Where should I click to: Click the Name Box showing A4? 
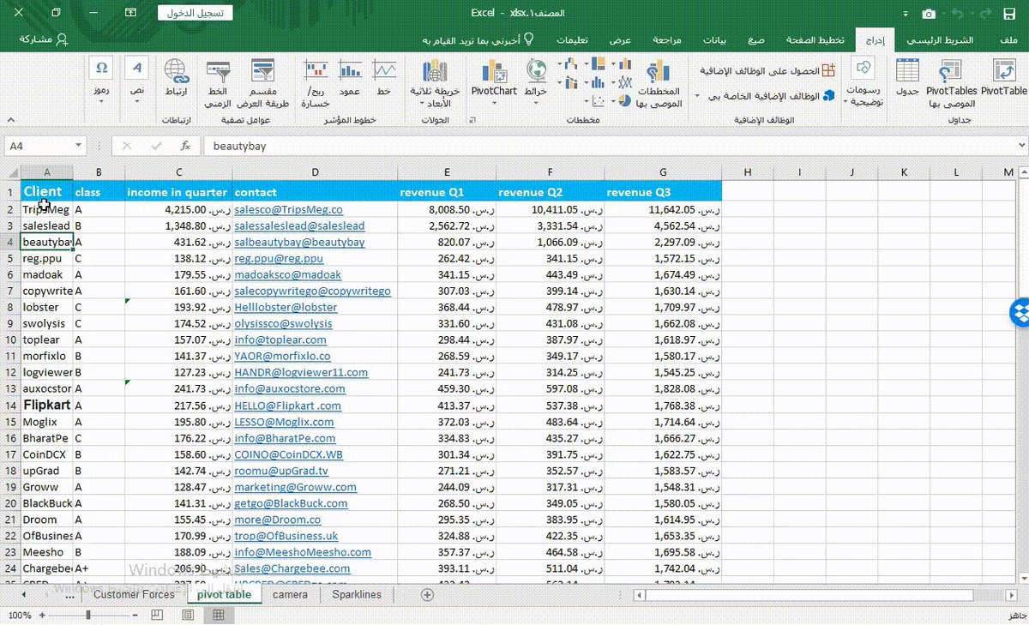coord(39,146)
